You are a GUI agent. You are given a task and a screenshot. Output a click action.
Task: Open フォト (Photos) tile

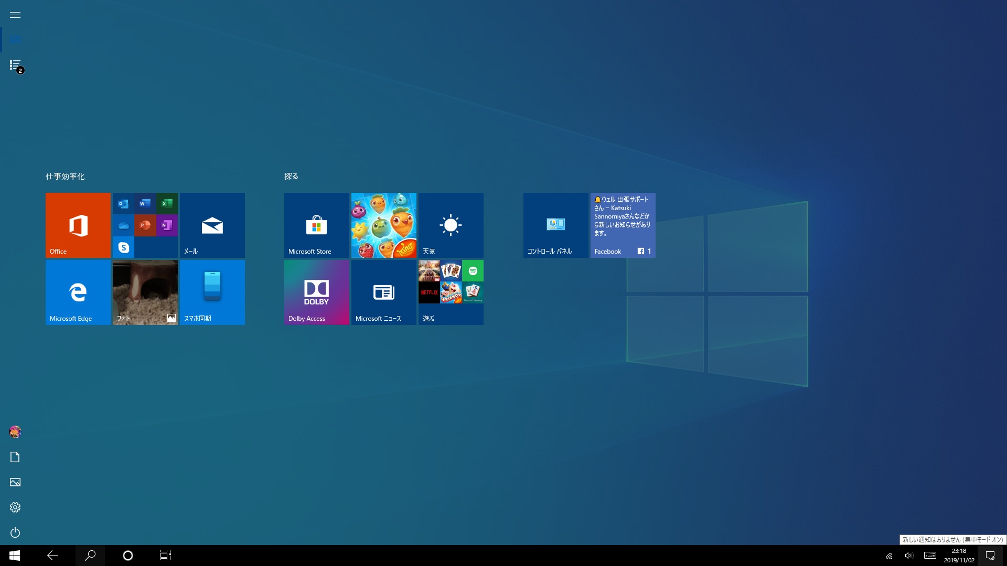click(x=145, y=291)
